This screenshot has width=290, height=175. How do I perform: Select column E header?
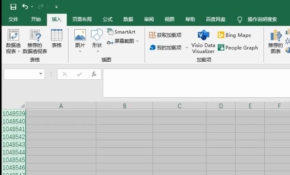click(x=250, y=106)
